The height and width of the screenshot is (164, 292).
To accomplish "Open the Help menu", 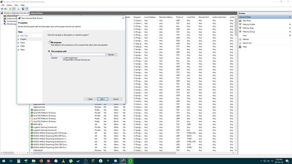I will (x=22, y=5).
